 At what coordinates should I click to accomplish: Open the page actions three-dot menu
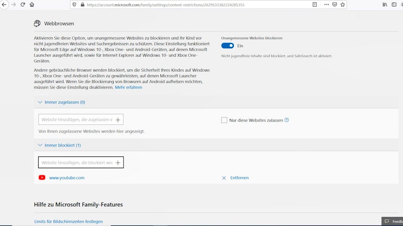point(326,5)
